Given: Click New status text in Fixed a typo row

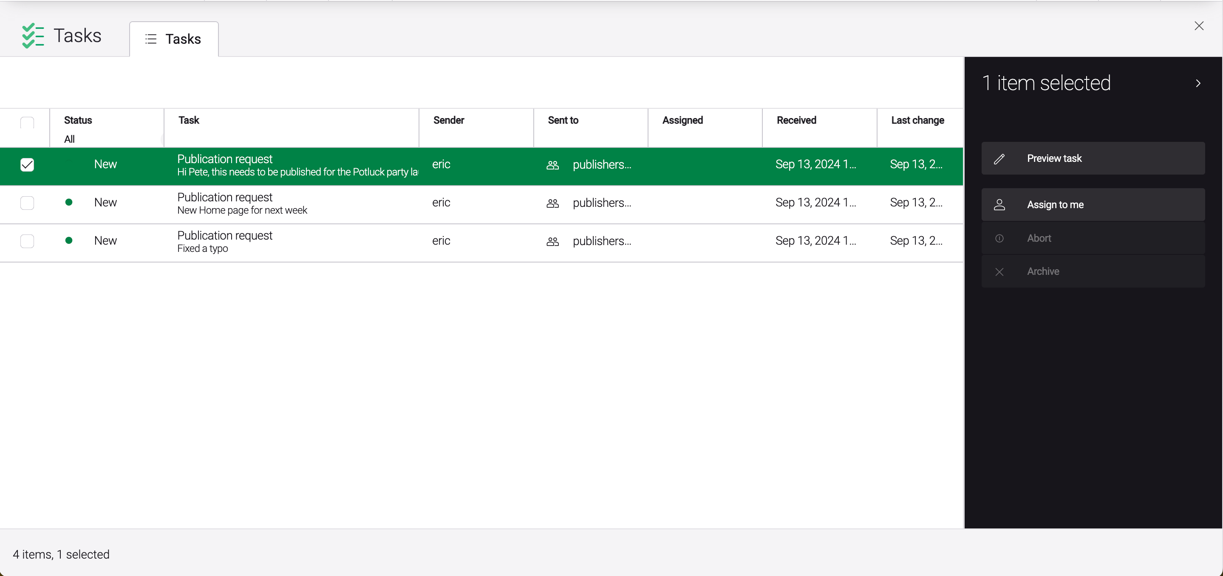Looking at the screenshot, I should coord(105,241).
